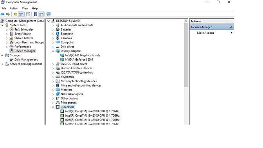Select Device Manager in the left tree
The height and width of the screenshot is (148, 263).
25,51
